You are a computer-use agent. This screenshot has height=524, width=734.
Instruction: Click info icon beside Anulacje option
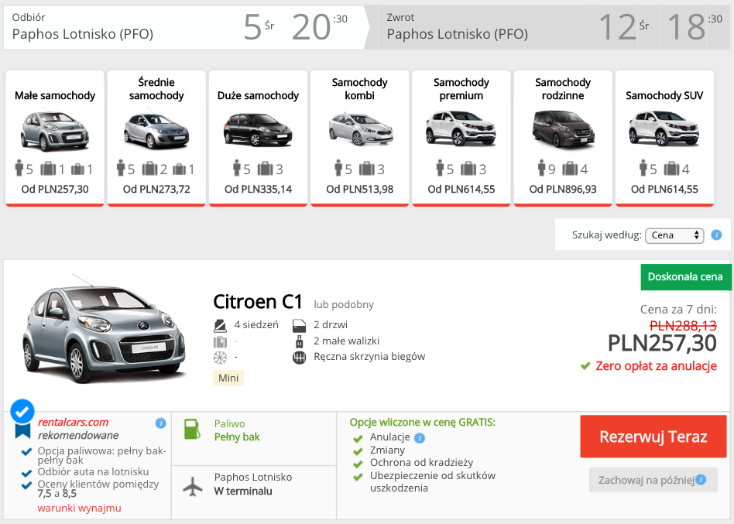click(x=420, y=438)
